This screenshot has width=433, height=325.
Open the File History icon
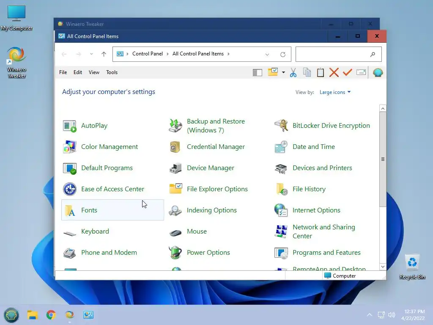(x=281, y=189)
